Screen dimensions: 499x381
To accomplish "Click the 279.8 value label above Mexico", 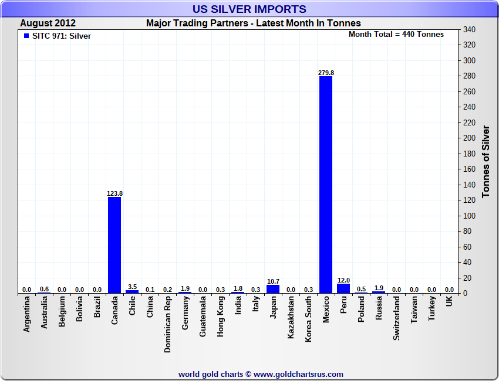I will [326, 73].
